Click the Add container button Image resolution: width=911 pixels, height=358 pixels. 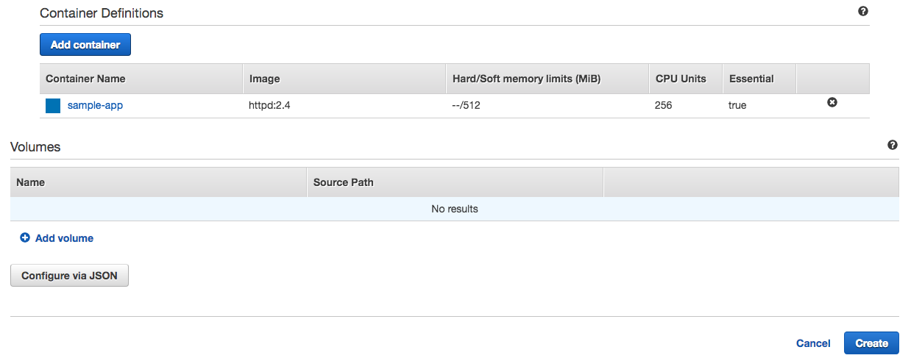(85, 45)
